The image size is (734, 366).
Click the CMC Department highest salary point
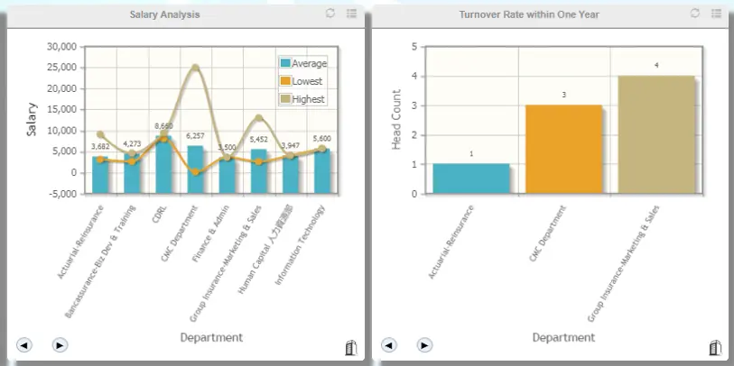(x=196, y=68)
